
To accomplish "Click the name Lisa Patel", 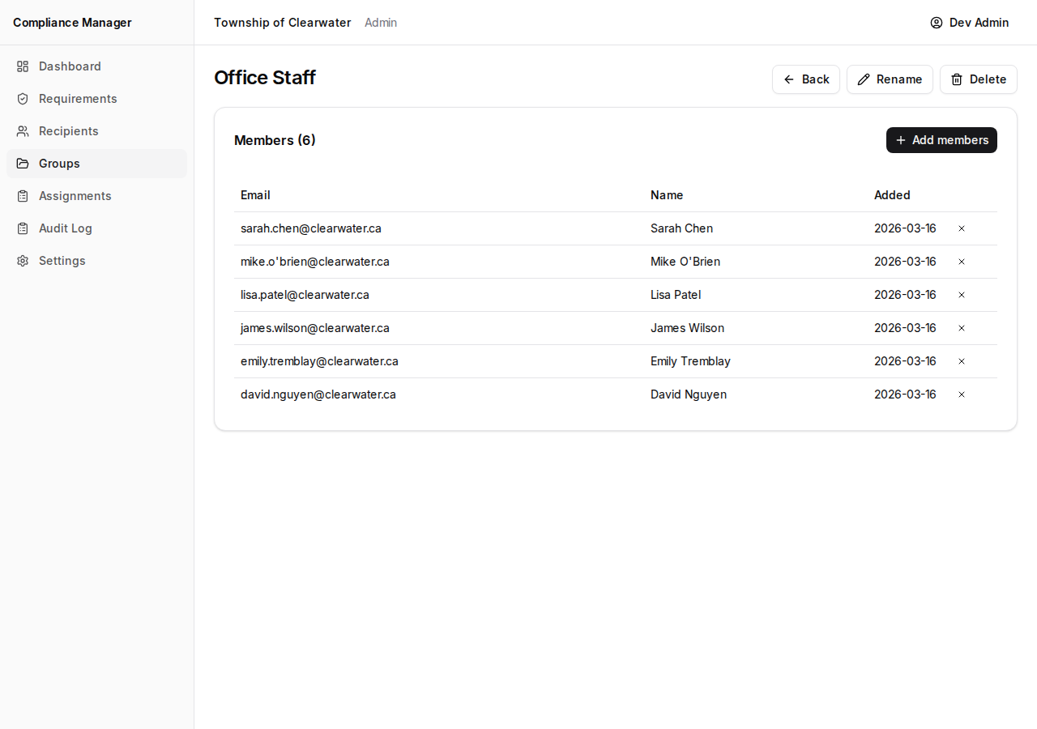I will click(x=676, y=295).
